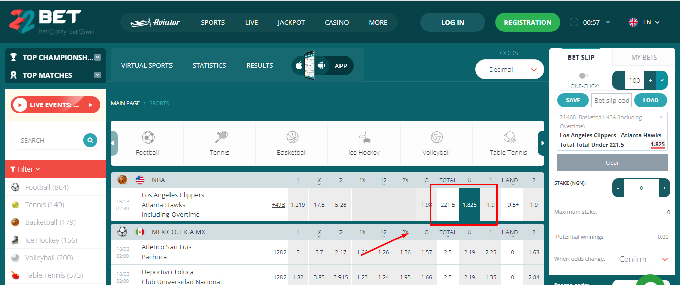Go to MAIN PAGE breadcrumb
Viewport: 680px width, 285px height.
(125, 103)
